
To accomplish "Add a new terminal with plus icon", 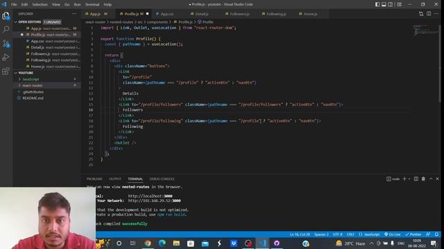I will tap(404, 178).
